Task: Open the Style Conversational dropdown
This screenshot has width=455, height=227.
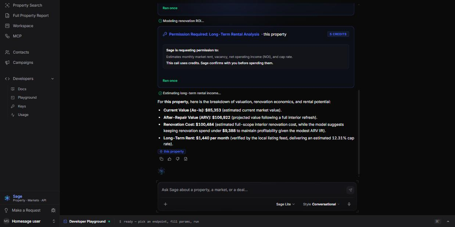Action: tap(321, 204)
